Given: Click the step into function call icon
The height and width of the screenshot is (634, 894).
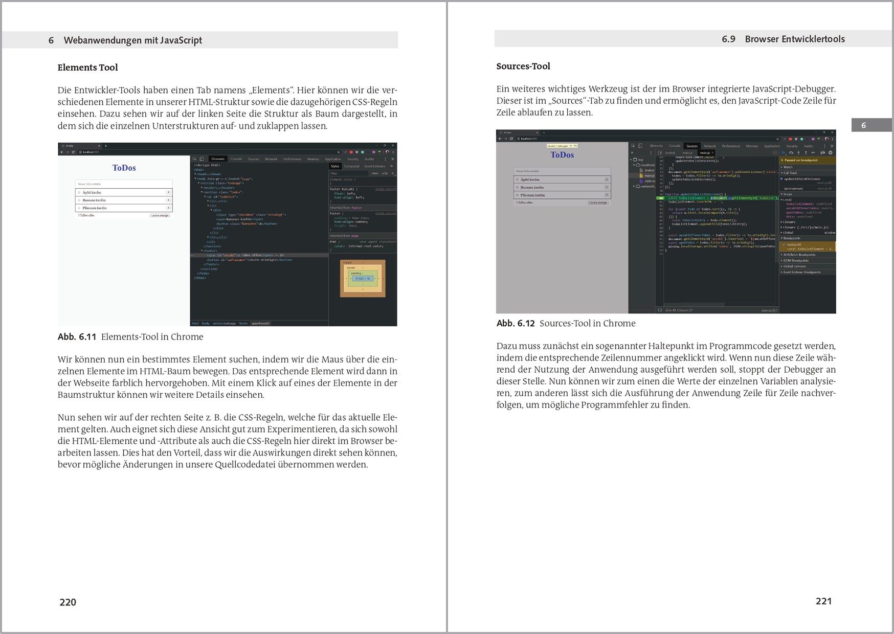Looking at the screenshot, I should click(798, 152).
